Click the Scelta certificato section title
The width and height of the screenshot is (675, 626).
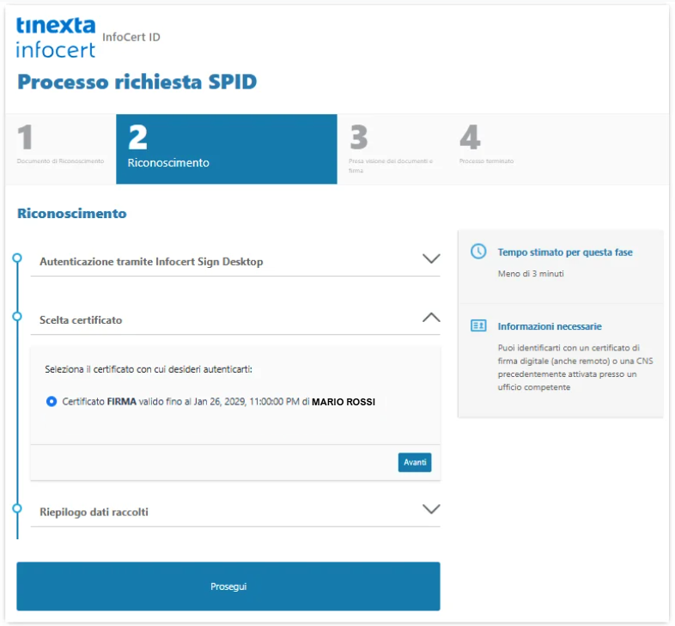click(x=81, y=320)
